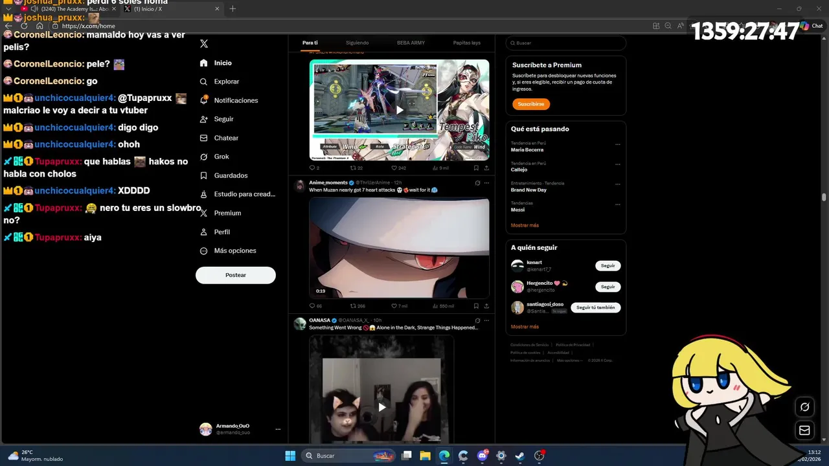Repost the Tempest Riko post

[x=356, y=168]
